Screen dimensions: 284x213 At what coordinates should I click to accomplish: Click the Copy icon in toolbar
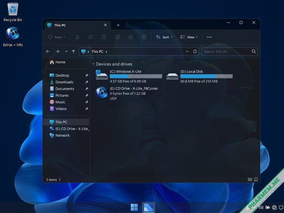91,37
